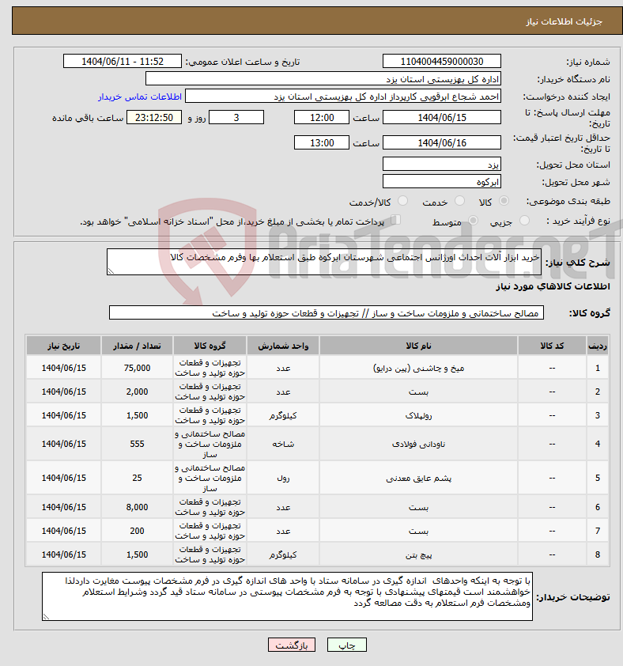This screenshot has width=623, height=666.
Task: Click the تعداد / مقدار column header
Action: [x=137, y=346]
